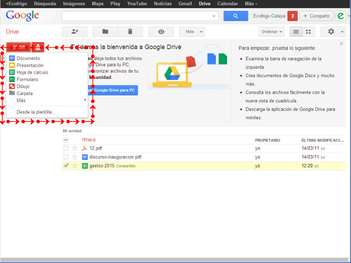
Task: Open Búsqueda from the top bar
Action: point(45,4)
